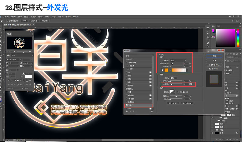Open the 编辑(E) menu

(x=13, y=17)
